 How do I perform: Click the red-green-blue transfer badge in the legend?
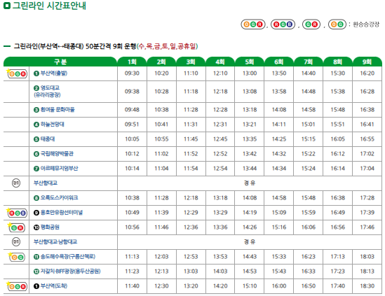click(x=283, y=24)
